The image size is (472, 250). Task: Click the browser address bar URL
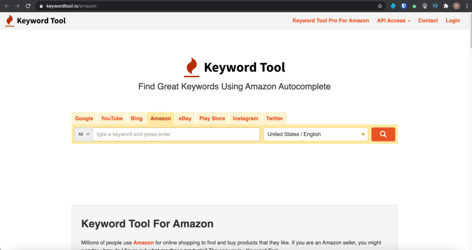(71, 6)
